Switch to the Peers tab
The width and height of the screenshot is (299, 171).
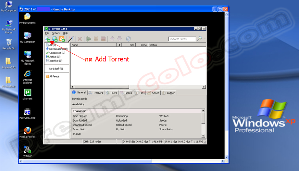click(112, 93)
